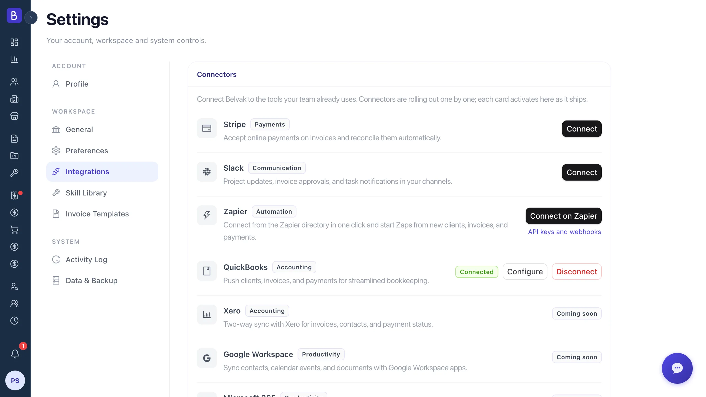Go to General workspace settings

click(102, 130)
